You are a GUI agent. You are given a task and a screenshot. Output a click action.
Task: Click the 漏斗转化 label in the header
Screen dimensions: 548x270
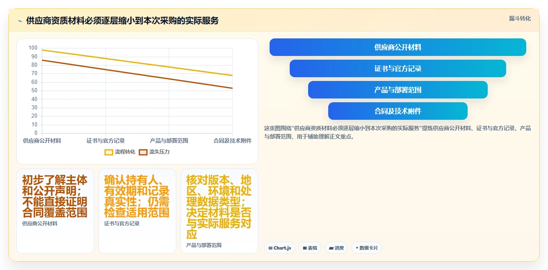click(x=520, y=19)
